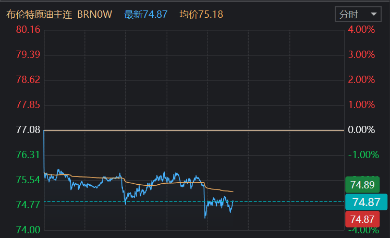Click the 75.54 price axis label

point(28,180)
